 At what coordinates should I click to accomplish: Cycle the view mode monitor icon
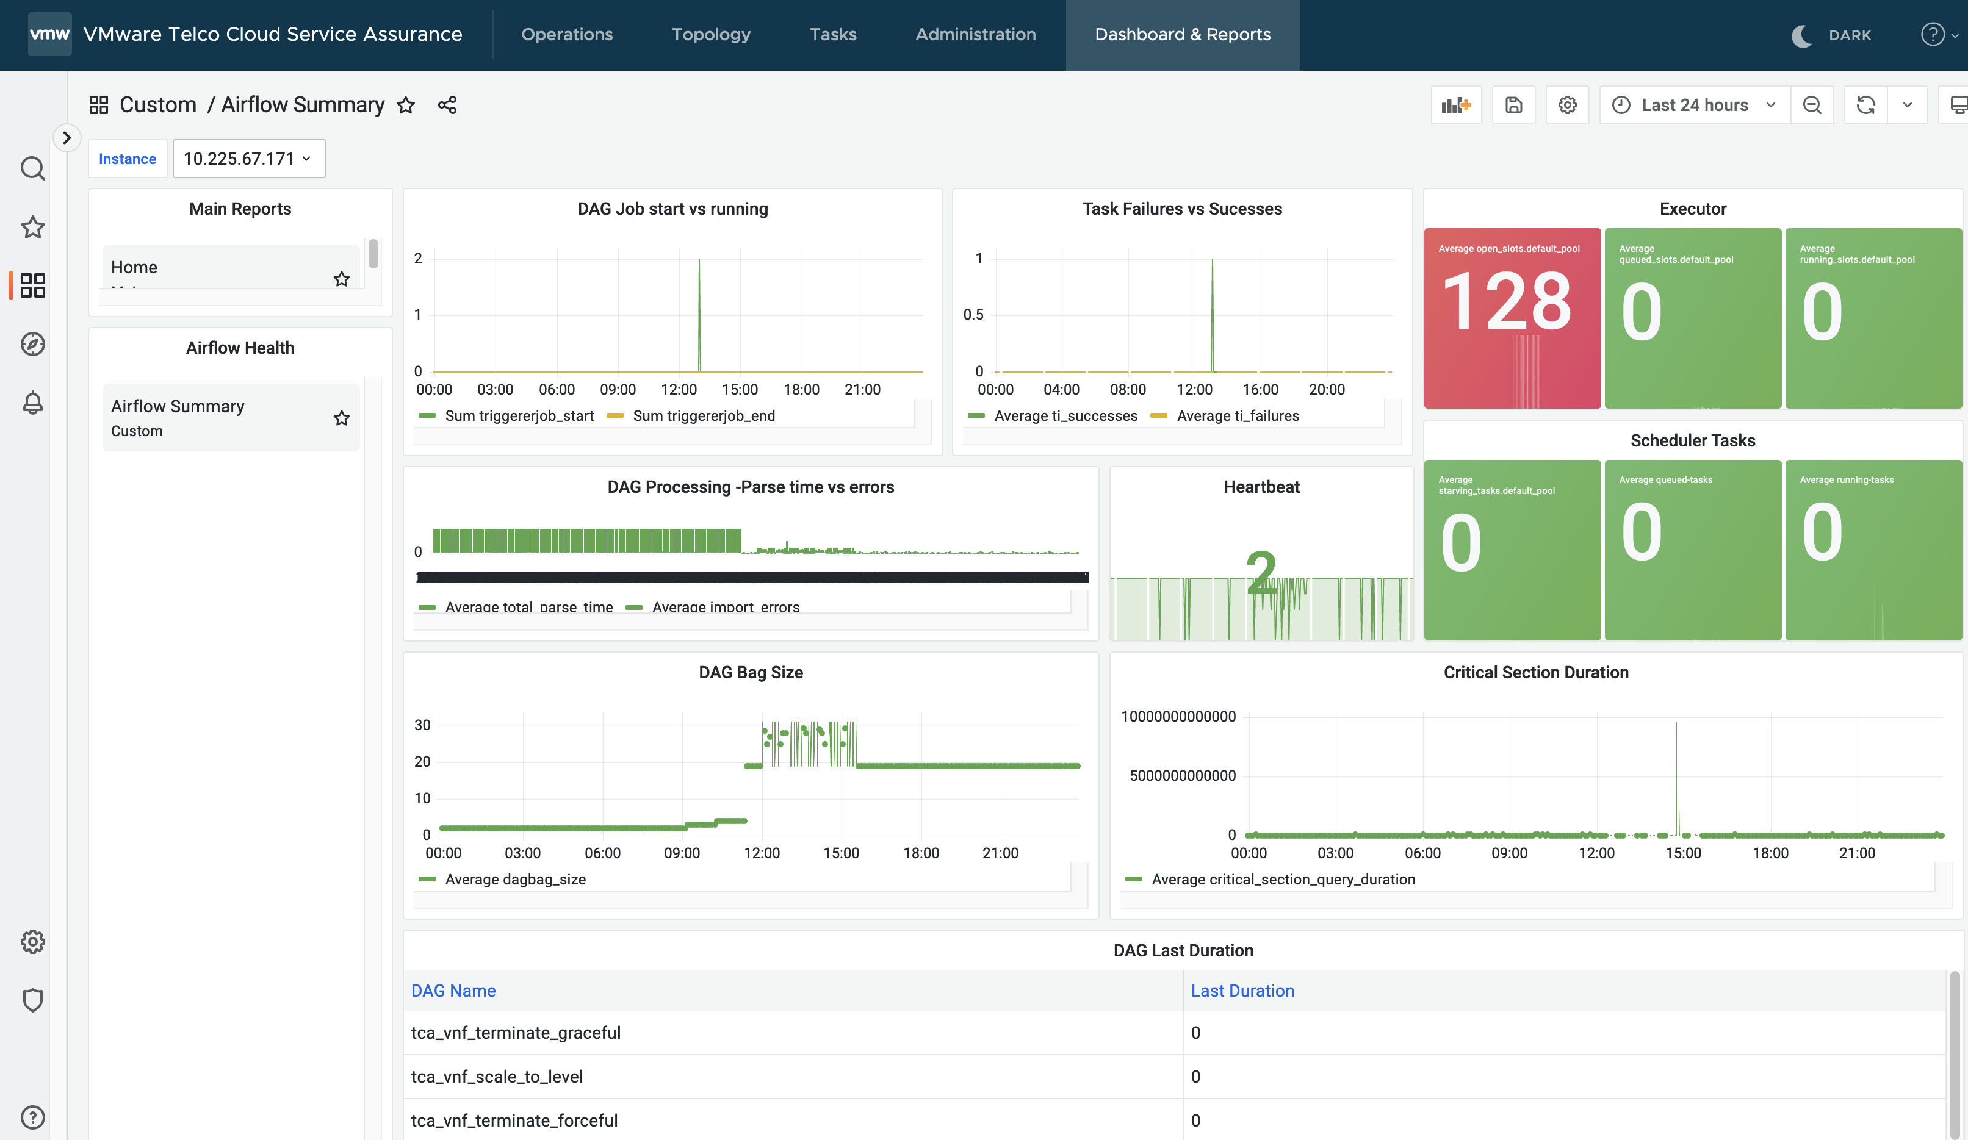(x=1956, y=106)
